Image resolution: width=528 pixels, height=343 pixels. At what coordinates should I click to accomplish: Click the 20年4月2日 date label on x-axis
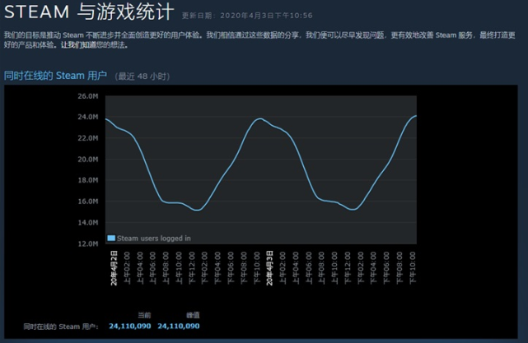tap(114, 268)
